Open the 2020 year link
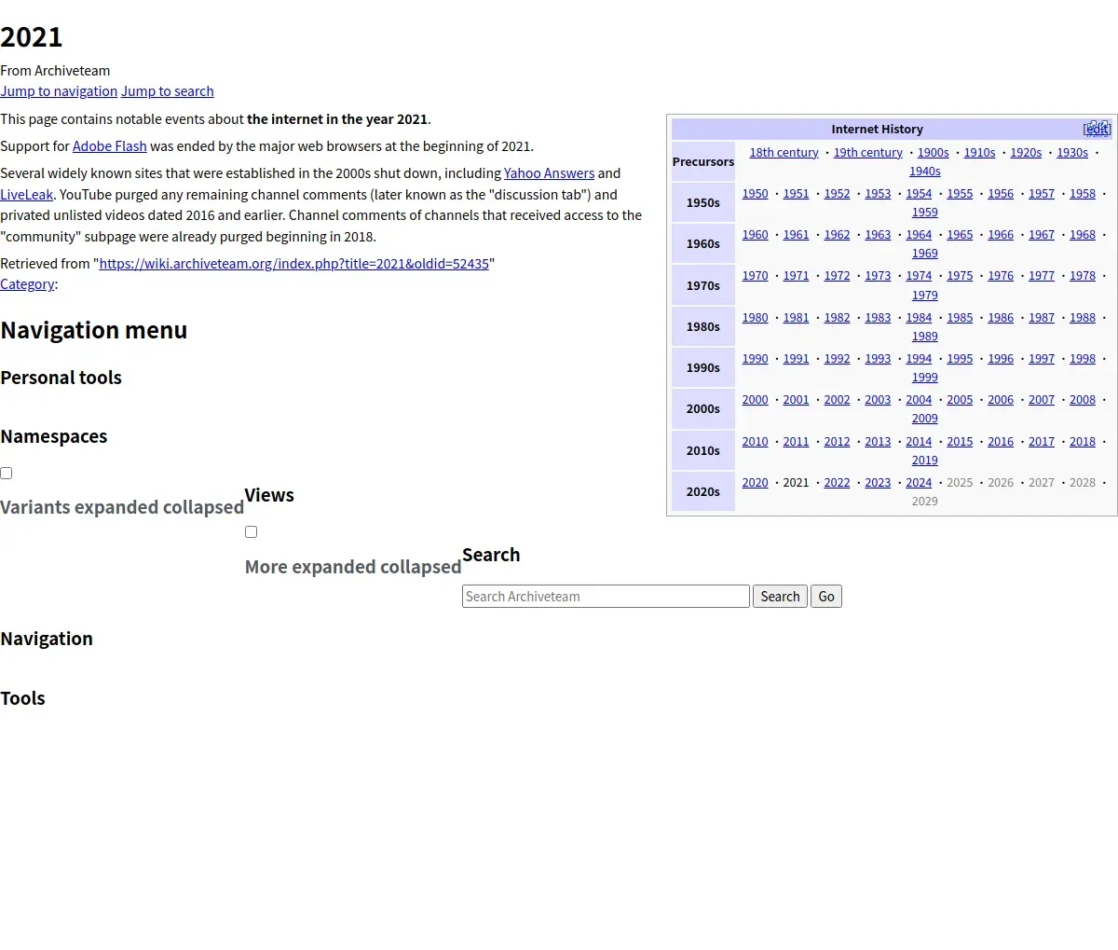This screenshot has height=950, width=1118. coord(756,483)
